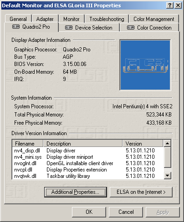Sort driver list by Filename column header
Viewport: 184px width, 222px height.
click(28, 143)
